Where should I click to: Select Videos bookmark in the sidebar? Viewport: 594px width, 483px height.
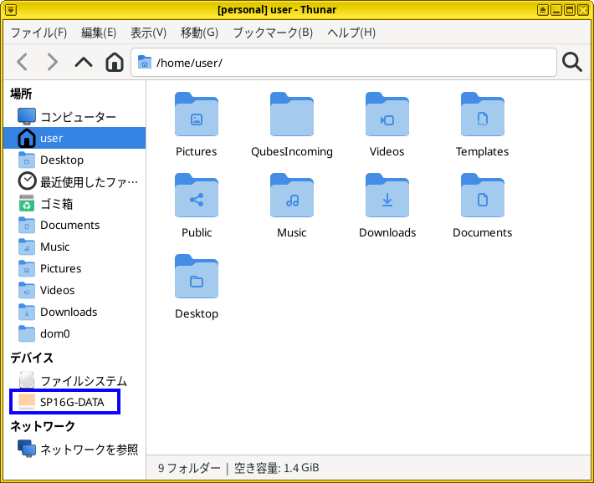point(74,290)
